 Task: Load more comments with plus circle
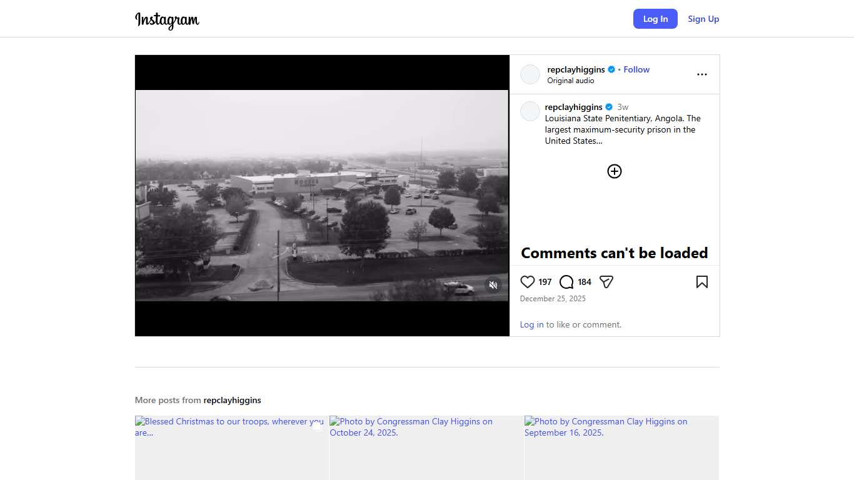pos(614,171)
